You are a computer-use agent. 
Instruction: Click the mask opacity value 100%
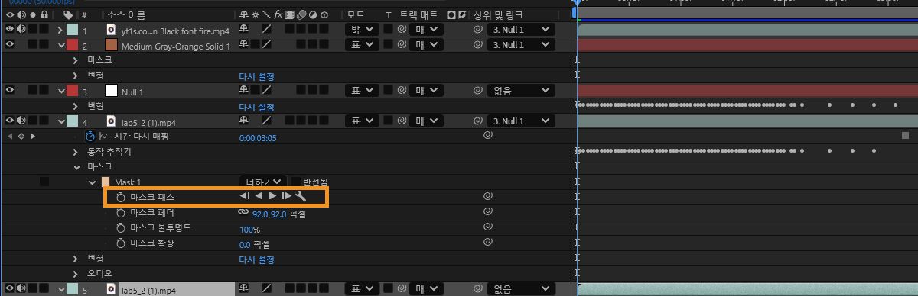click(x=249, y=229)
